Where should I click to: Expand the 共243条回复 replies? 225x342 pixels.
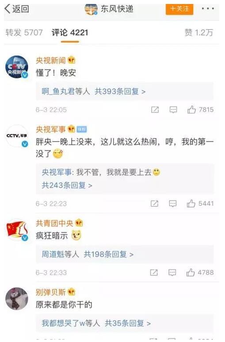pyautogui.click(x=67, y=185)
